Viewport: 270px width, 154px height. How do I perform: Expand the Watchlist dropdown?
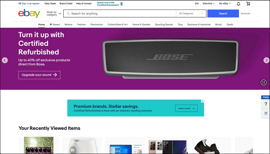point(208,3)
